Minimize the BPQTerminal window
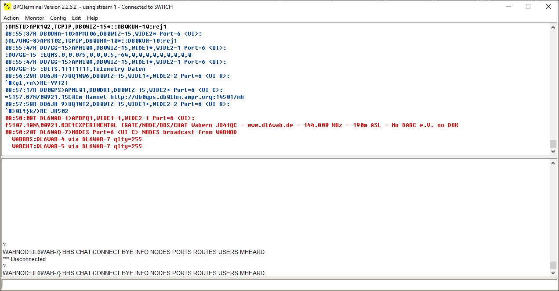This screenshot has width=559, height=291. (x=508, y=7)
